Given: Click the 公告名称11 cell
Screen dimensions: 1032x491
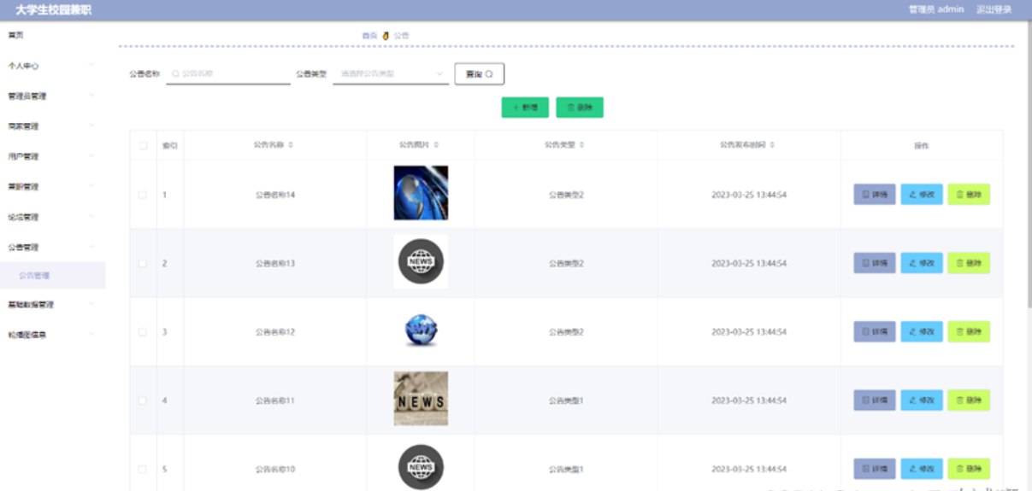Looking at the screenshot, I should tap(275, 400).
